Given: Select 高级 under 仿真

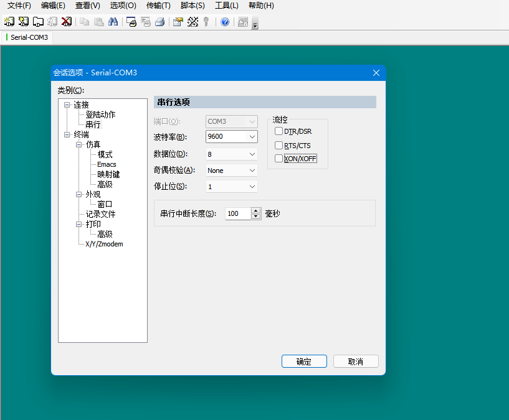Looking at the screenshot, I should (105, 185).
